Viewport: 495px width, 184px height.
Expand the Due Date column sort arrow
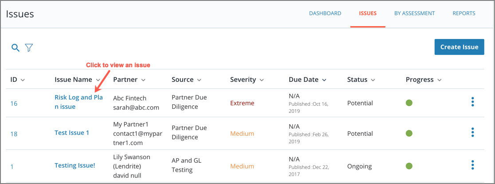(x=324, y=80)
